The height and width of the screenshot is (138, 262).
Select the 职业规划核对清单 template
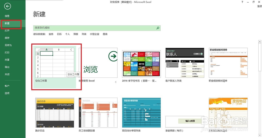click(228, 63)
